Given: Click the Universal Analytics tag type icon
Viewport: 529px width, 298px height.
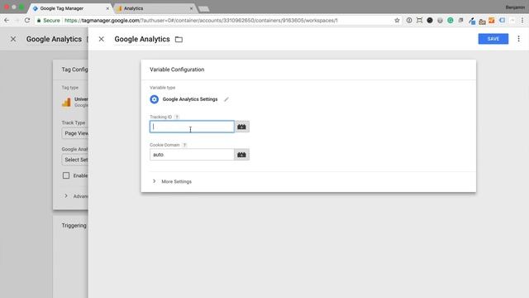Looking at the screenshot, I should [x=66, y=102].
